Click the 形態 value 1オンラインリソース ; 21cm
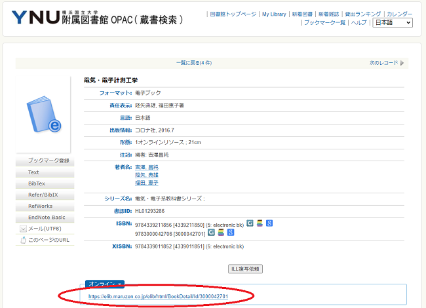Screen dimensions: 426x308 [168, 143]
